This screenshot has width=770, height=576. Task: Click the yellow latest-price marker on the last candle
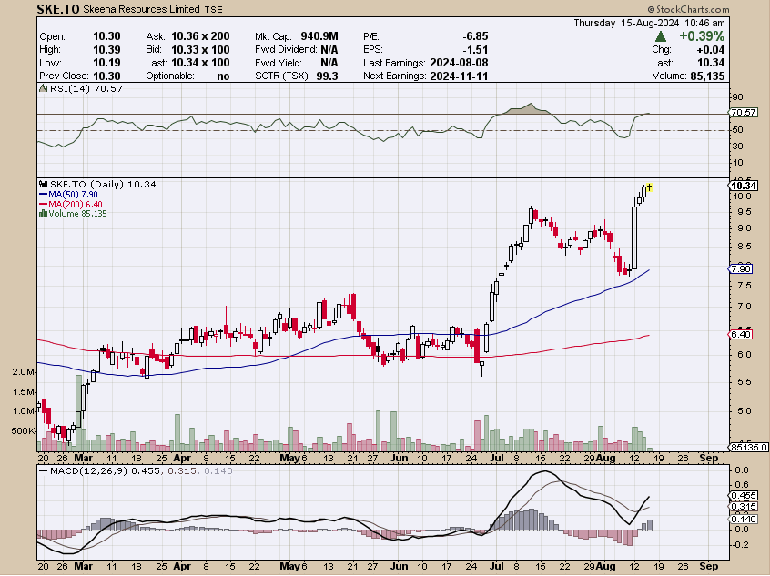point(649,187)
